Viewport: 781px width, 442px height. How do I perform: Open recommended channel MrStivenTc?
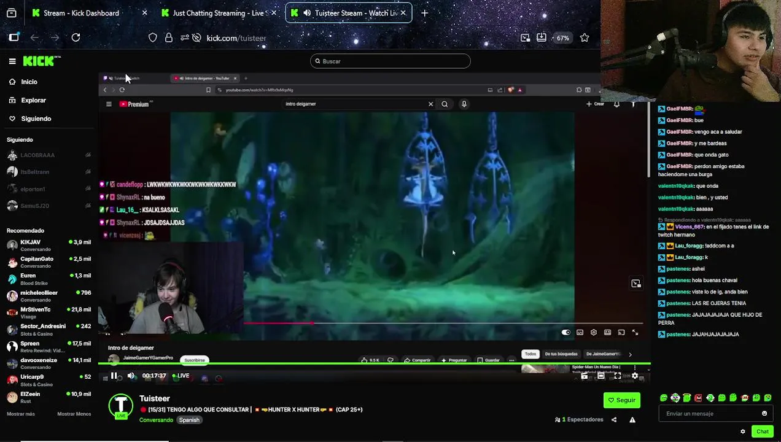tap(49, 313)
